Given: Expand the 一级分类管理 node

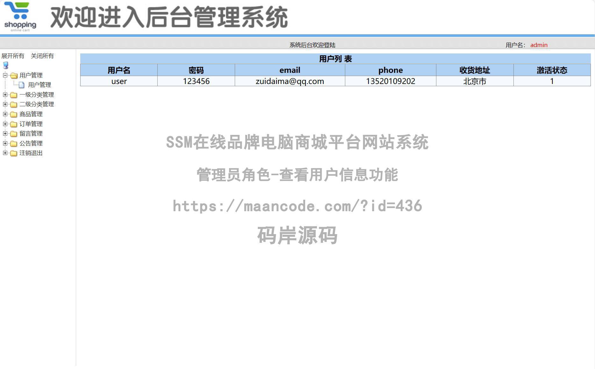Looking at the screenshot, I should click(x=5, y=94).
